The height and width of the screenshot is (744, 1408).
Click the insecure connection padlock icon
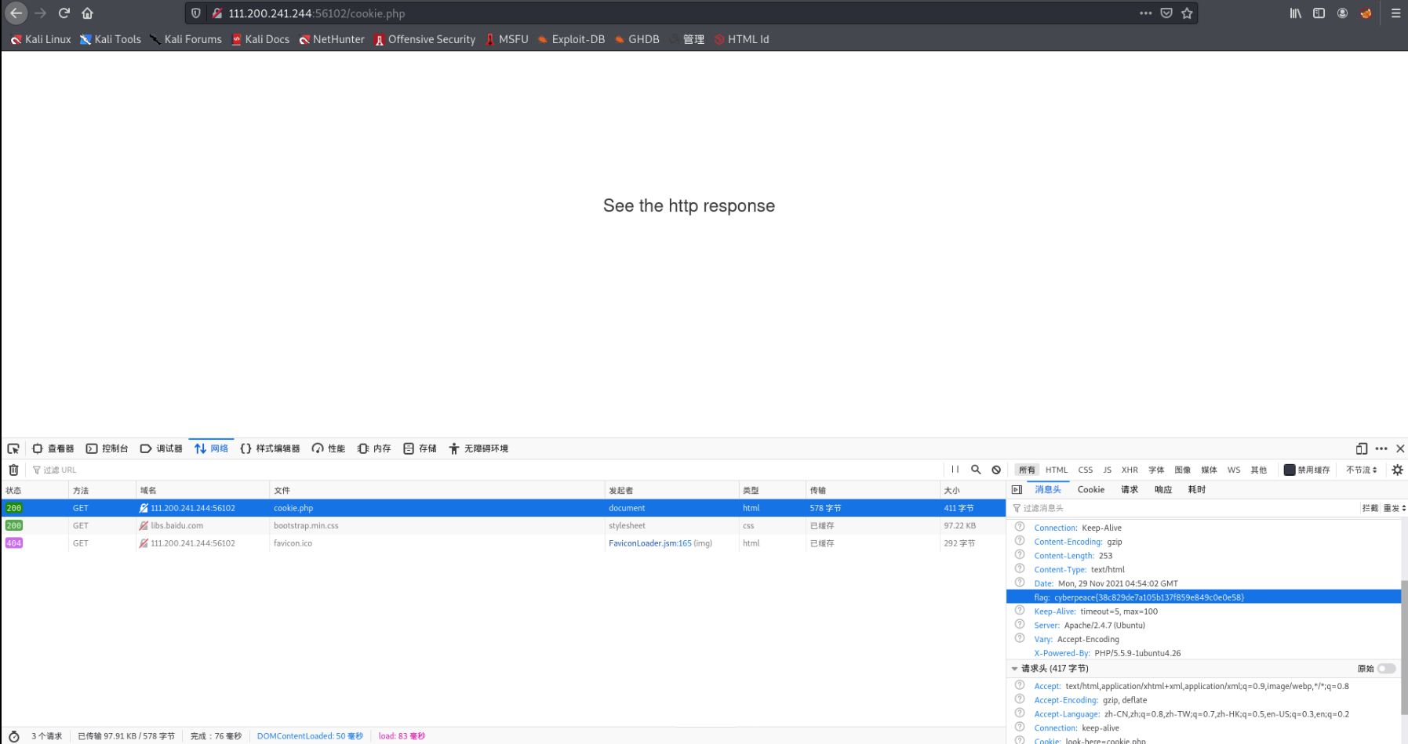coord(217,13)
